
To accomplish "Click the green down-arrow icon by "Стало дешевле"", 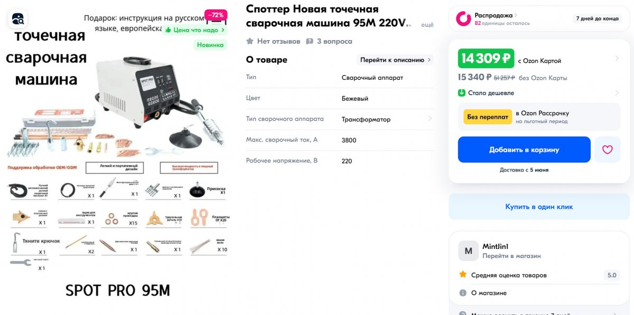I will point(462,93).
